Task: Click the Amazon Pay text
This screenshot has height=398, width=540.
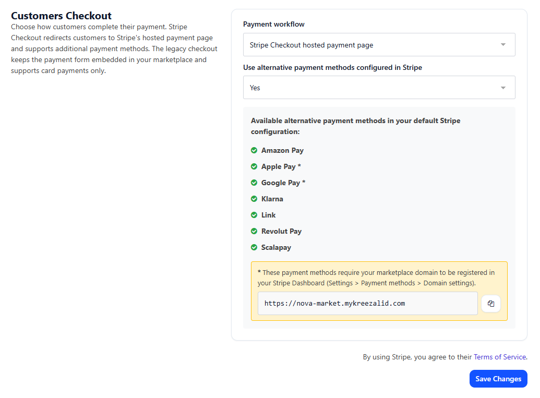Action: tap(282, 150)
